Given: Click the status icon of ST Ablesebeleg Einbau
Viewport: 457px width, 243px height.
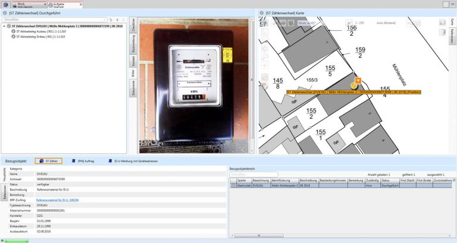Looking at the screenshot, I should [13, 37].
